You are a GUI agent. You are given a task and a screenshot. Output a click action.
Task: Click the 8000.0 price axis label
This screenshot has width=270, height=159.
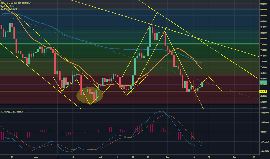pos(263,38)
